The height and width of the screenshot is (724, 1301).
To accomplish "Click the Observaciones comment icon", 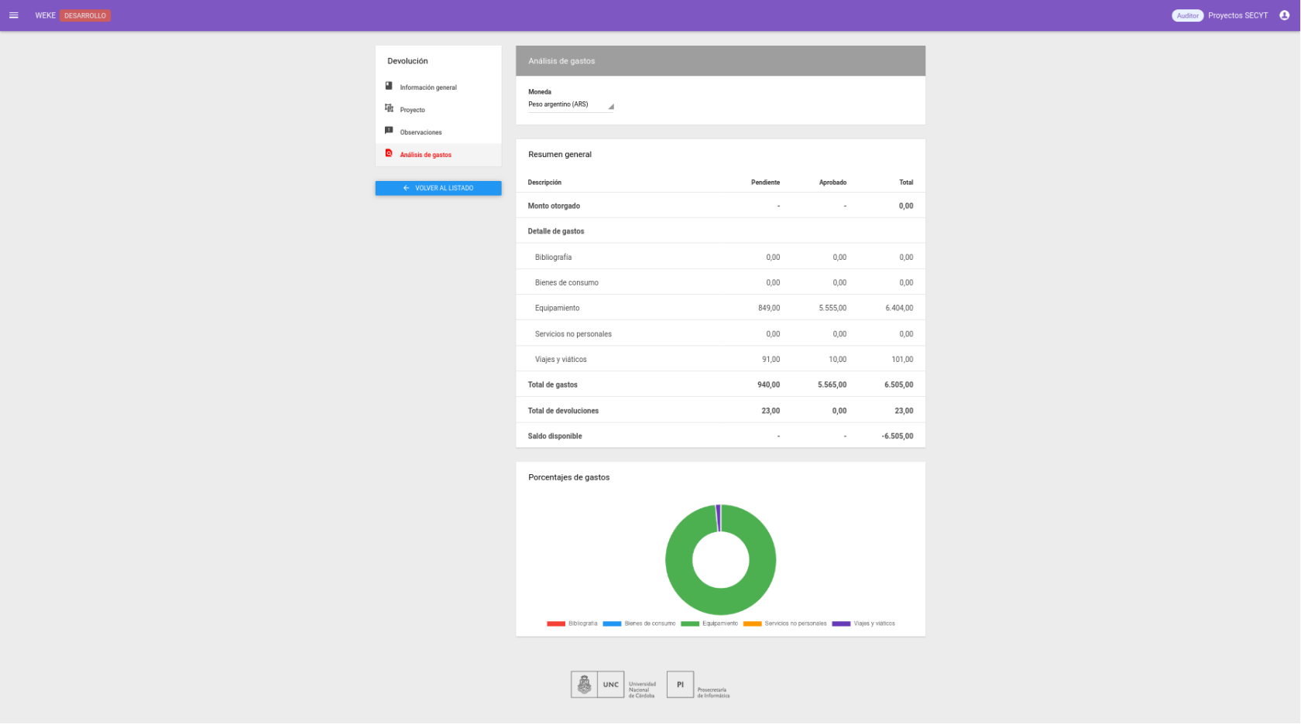I will (389, 131).
